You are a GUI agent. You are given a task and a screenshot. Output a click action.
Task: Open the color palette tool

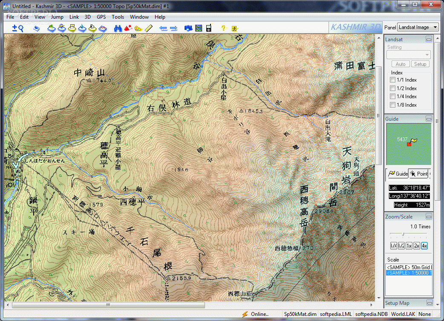point(138,28)
